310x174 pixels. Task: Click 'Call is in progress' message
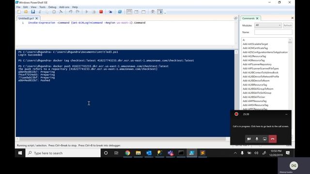coord(261,127)
